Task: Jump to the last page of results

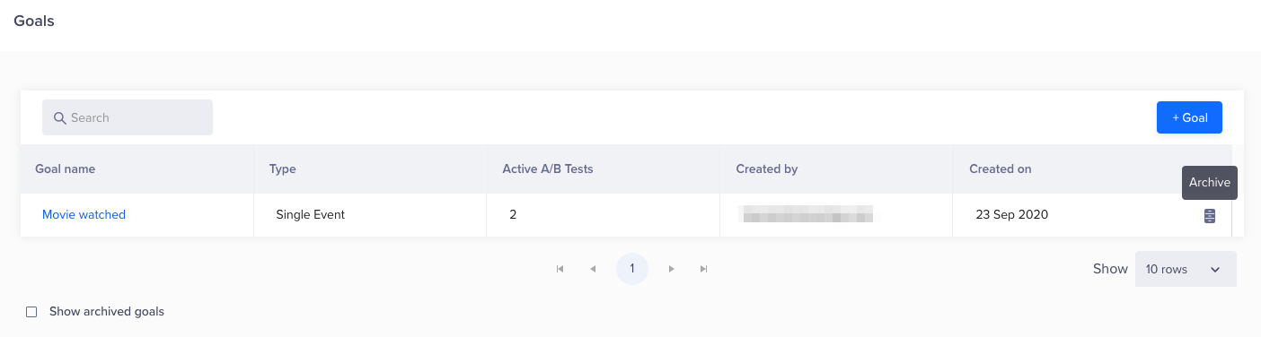Action: pyautogui.click(x=704, y=269)
